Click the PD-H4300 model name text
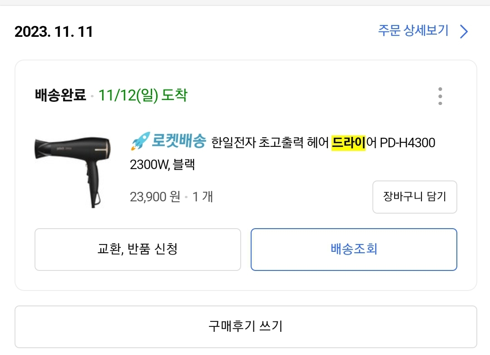 (x=407, y=143)
